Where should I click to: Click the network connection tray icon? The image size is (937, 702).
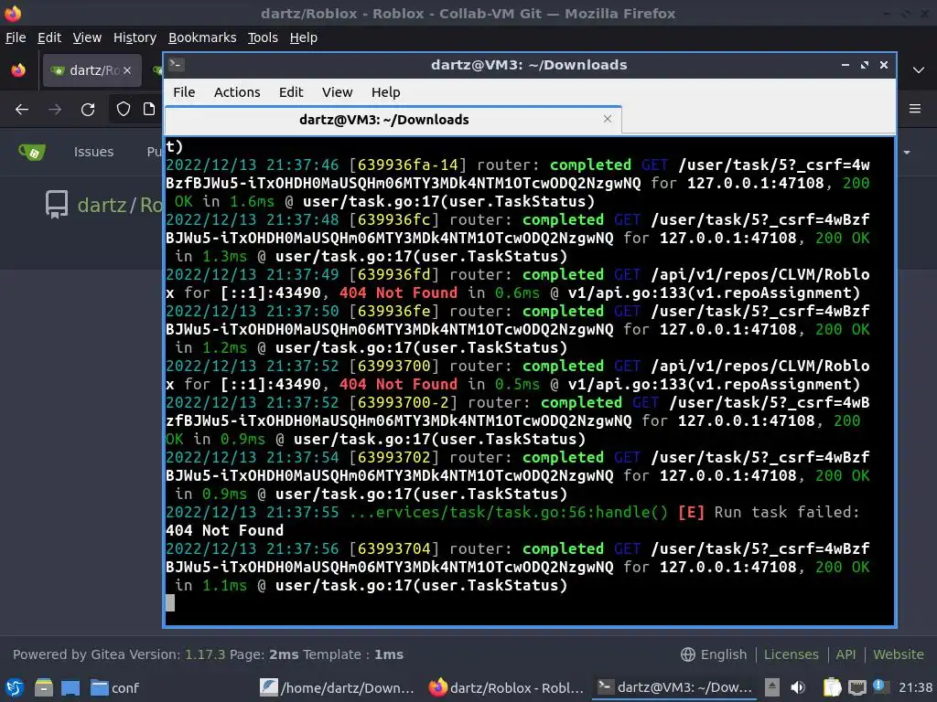point(856,687)
